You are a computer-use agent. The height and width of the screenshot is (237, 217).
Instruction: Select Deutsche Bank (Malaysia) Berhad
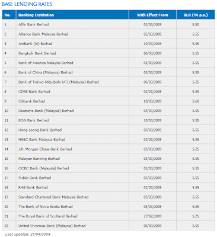click(x=46, y=111)
